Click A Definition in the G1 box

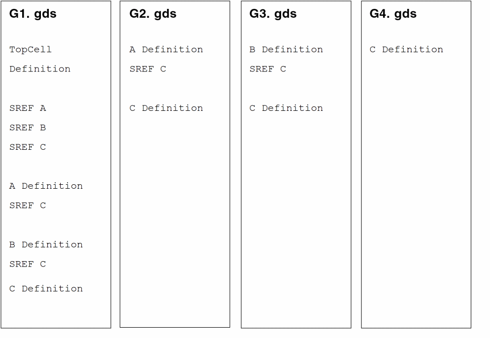pyautogui.click(x=46, y=186)
